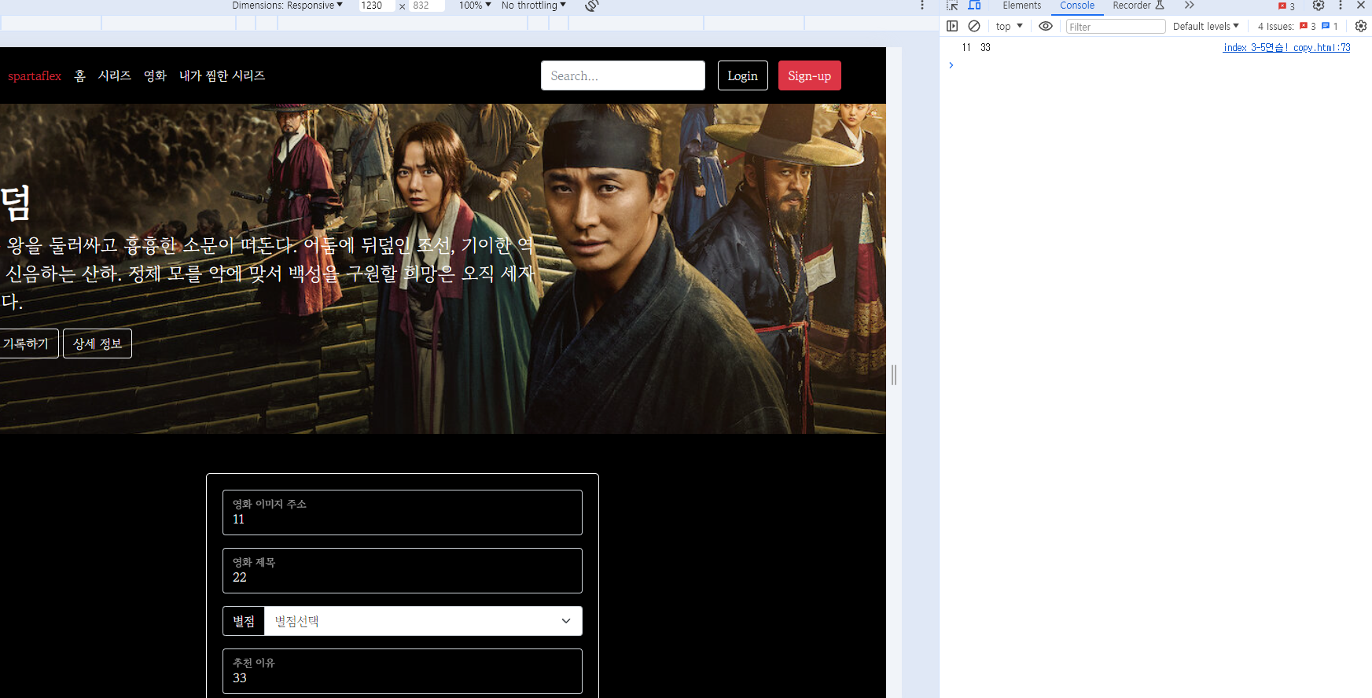Screen dimensions: 1372x698
Task: Show more DevTools tabs chevron
Action: [x=1190, y=6]
